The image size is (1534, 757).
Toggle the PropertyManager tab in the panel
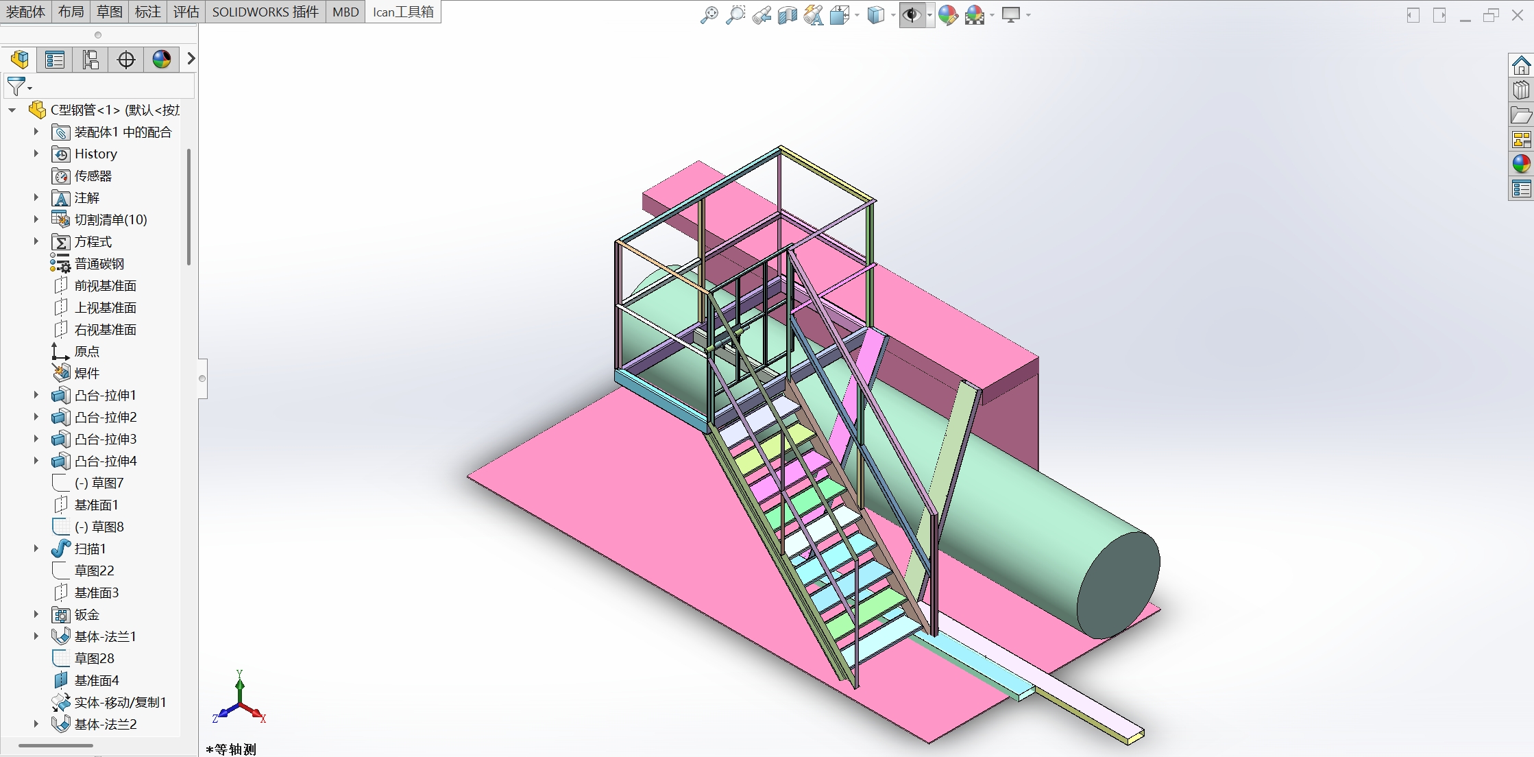point(55,60)
